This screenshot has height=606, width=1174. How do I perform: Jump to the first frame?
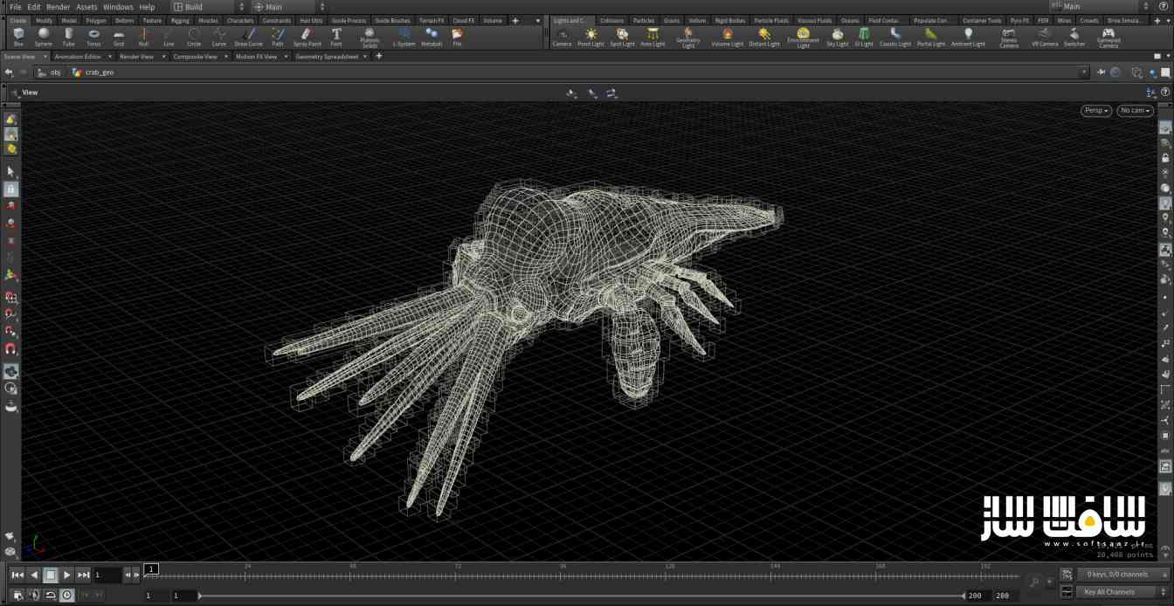(x=17, y=575)
